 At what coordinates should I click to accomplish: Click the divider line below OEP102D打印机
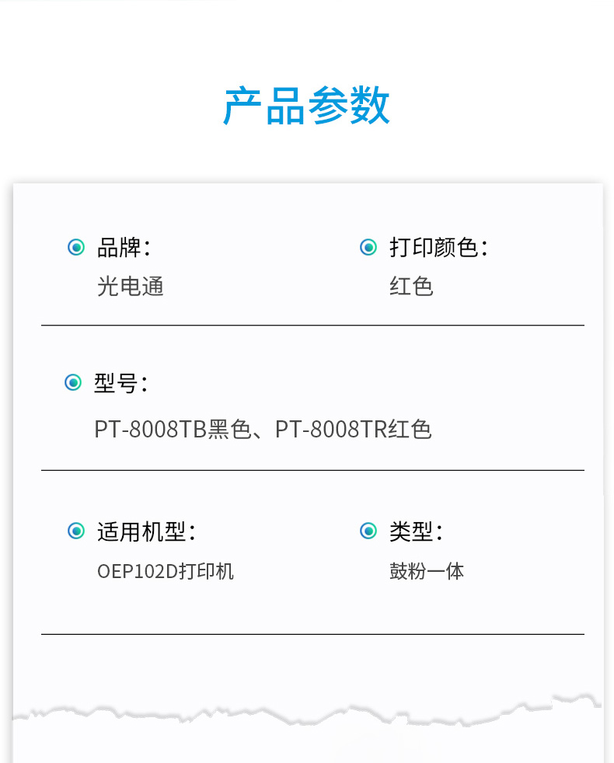pyautogui.click(x=312, y=634)
